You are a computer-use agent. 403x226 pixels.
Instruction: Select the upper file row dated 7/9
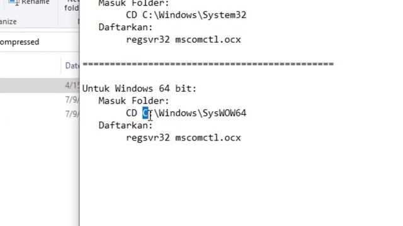pos(40,100)
